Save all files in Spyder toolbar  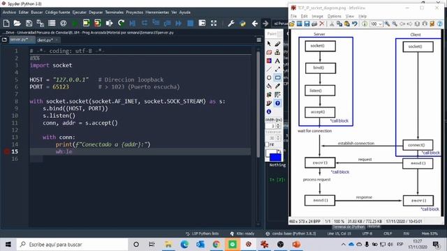[x=41, y=23]
